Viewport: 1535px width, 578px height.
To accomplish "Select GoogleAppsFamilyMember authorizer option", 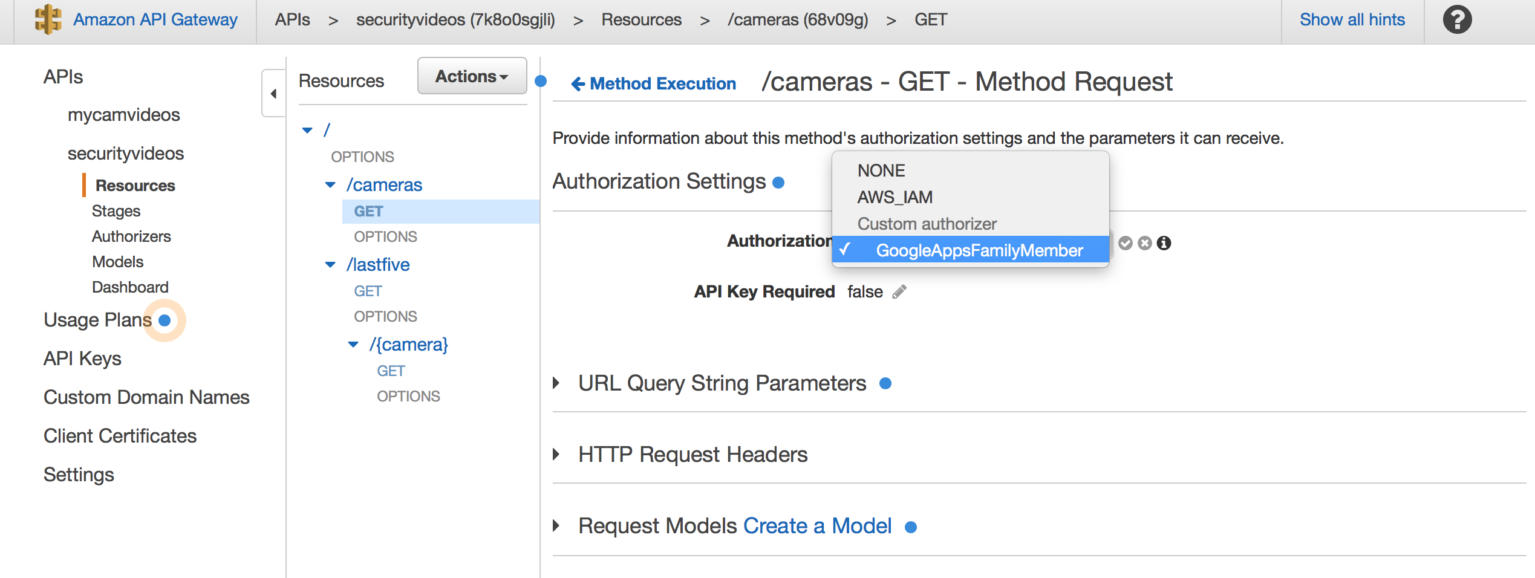I will [x=970, y=250].
